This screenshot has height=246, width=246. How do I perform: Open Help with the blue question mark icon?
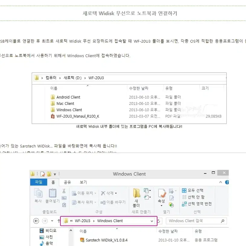(227, 182)
